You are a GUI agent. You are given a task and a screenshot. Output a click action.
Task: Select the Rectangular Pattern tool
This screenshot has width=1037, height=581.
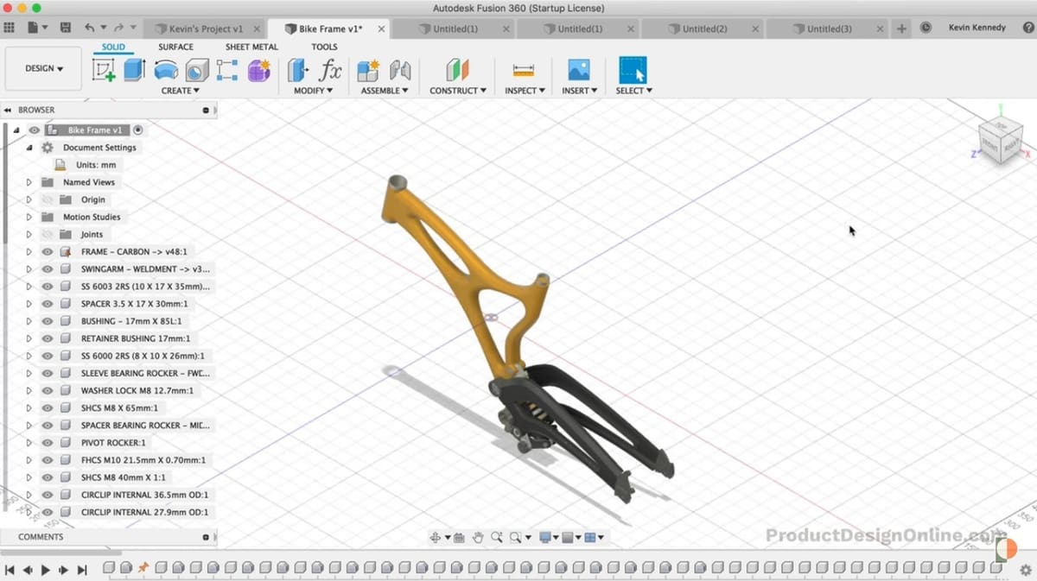click(x=227, y=70)
